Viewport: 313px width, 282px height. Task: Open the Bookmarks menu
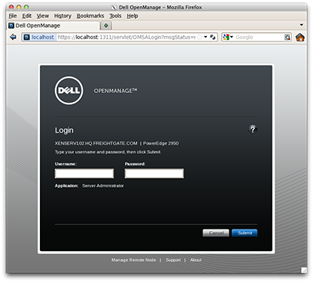(x=90, y=16)
